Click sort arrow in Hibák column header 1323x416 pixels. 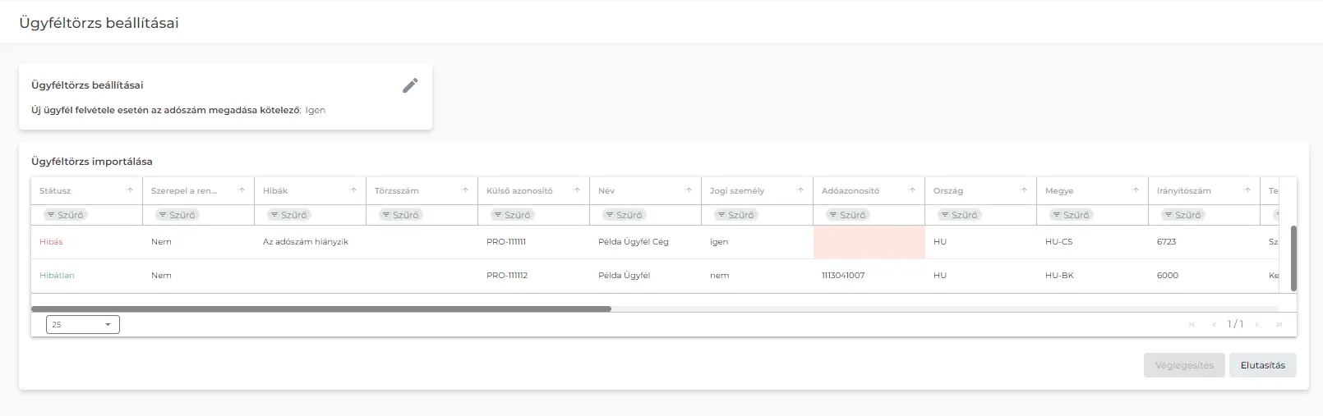point(353,190)
